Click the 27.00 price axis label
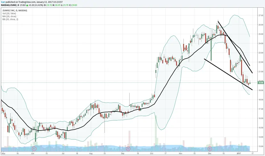 261,15
